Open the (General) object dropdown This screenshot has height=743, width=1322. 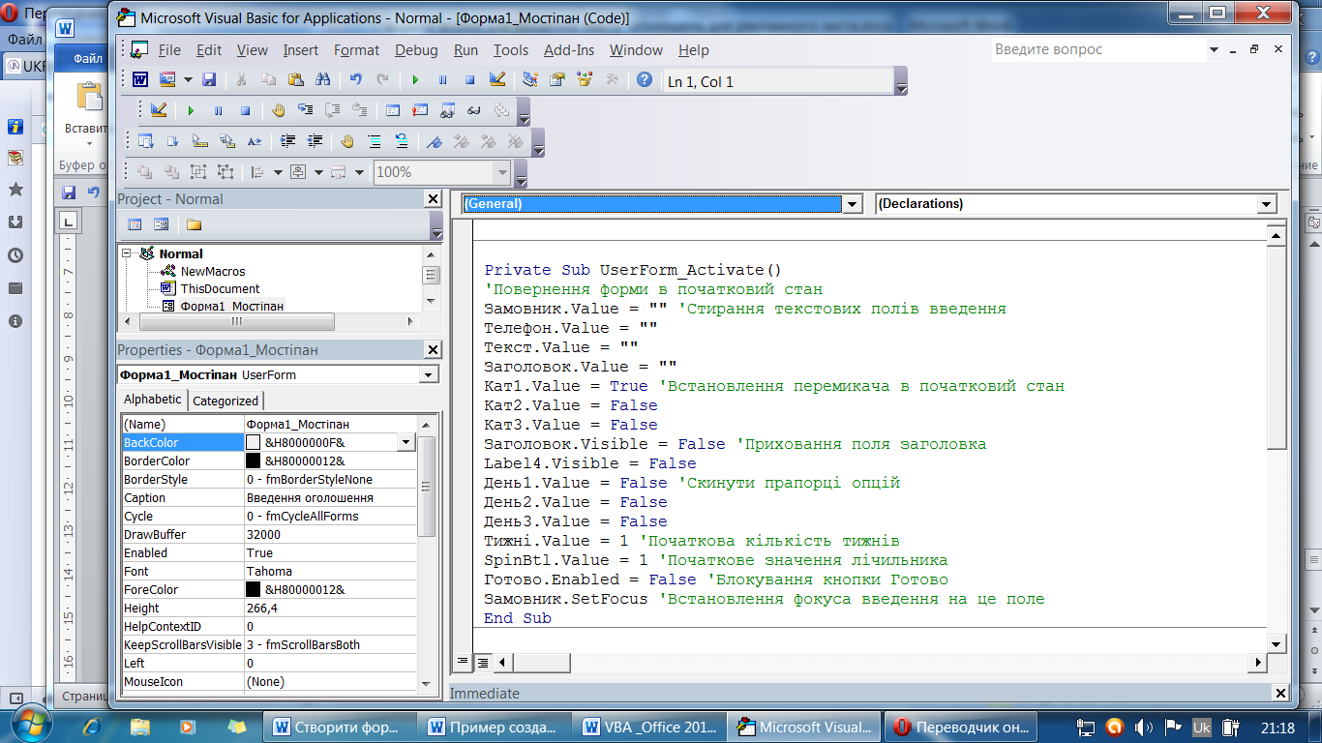point(853,204)
